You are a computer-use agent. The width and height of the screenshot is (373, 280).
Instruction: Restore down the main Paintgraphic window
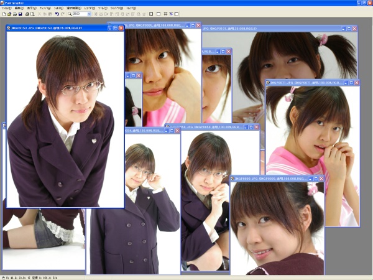364,3
